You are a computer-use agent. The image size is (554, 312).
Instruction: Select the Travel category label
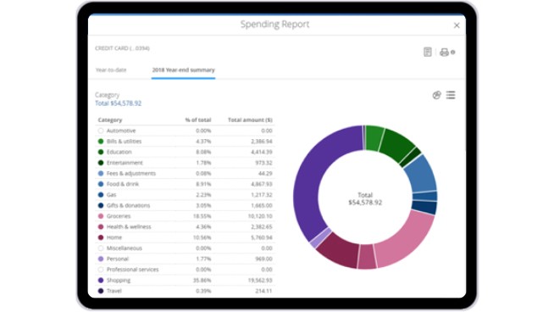click(114, 291)
